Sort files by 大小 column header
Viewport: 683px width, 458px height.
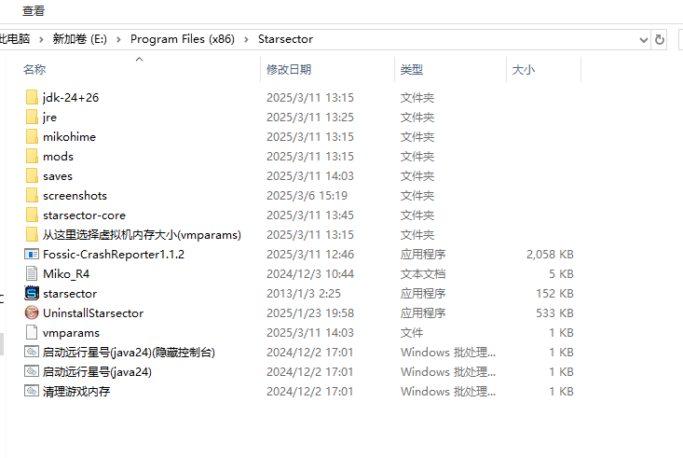523,69
